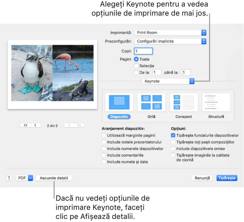Screen dimensions: 244x222
Task: Click the Renunță button
Action: click(202, 178)
